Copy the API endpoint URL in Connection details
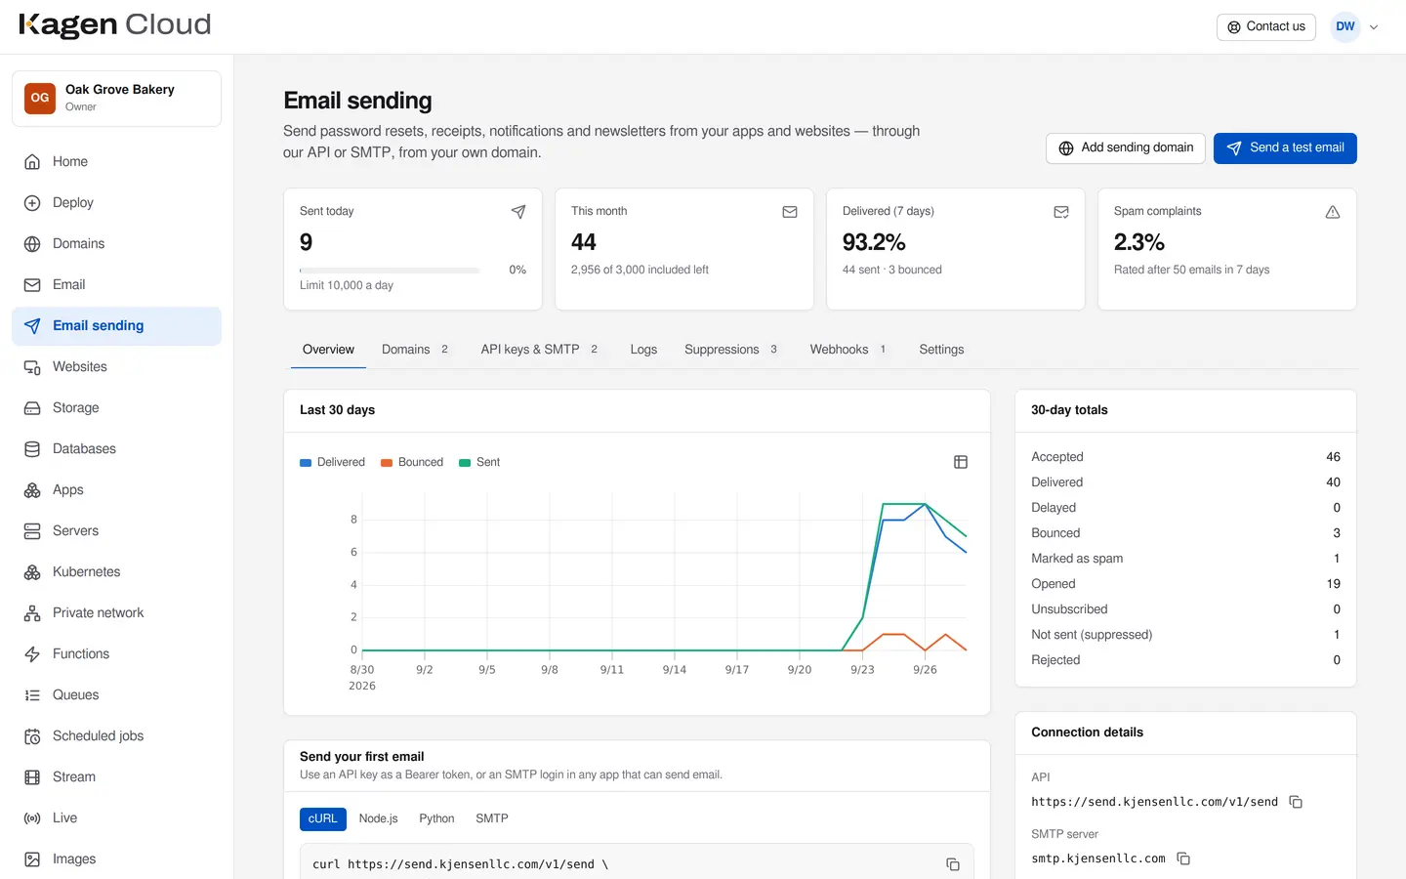This screenshot has height=879, width=1406. [x=1296, y=802]
